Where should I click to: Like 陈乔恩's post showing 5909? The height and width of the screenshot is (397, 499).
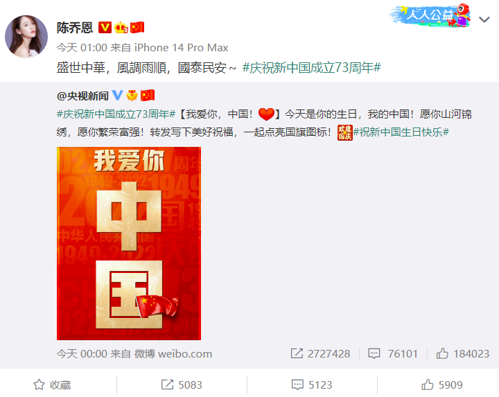click(x=442, y=385)
